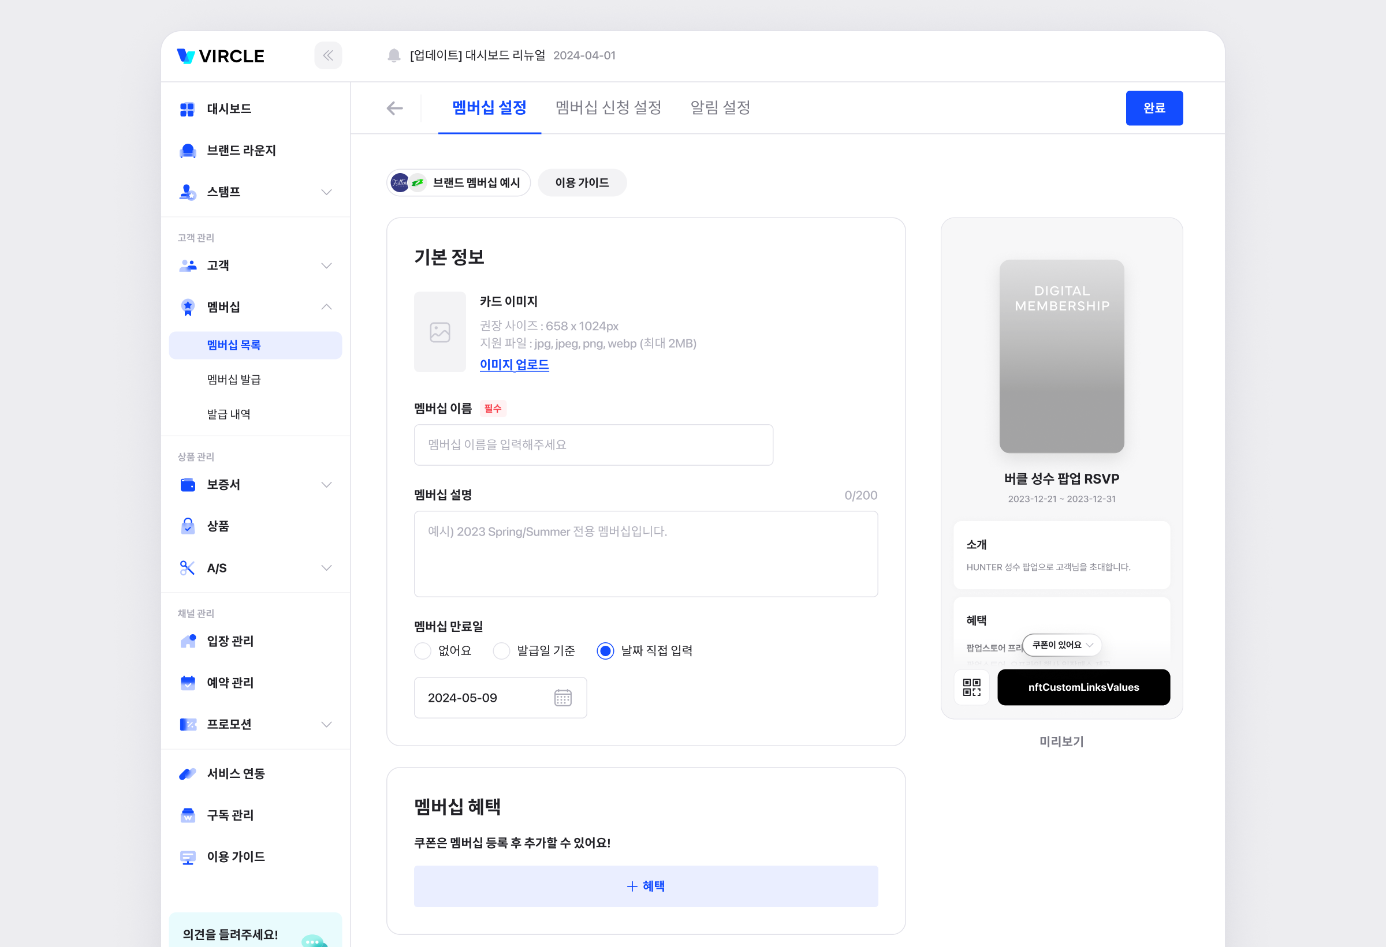Click the + 혜택 add benefit bar
This screenshot has height=947, width=1386.
(646, 886)
